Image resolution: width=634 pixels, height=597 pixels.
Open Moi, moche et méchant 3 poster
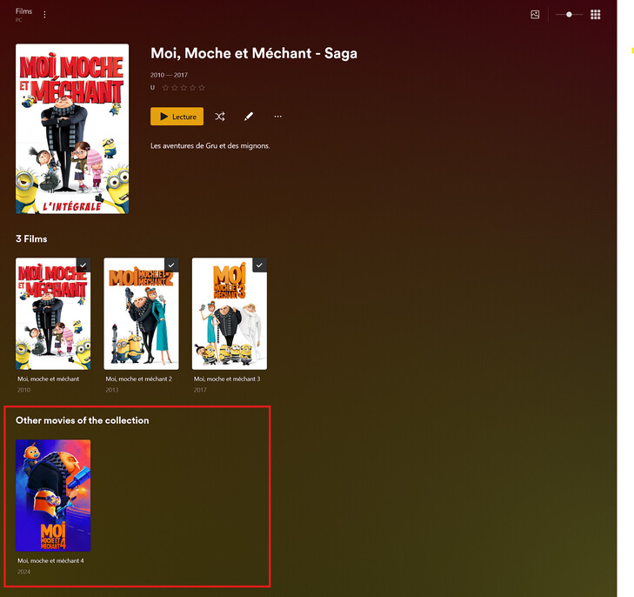point(230,314)
